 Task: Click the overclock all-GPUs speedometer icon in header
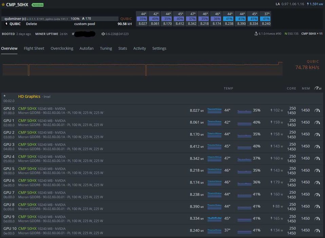pos(318,88)
